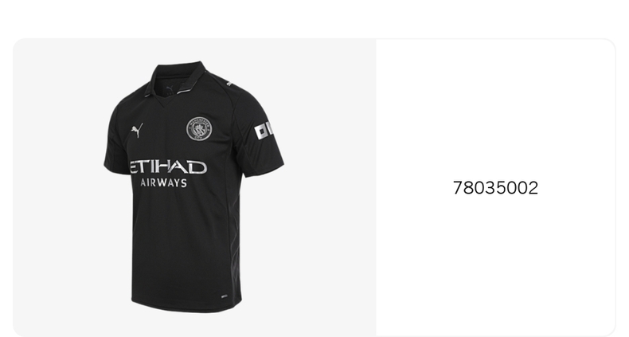Click the jersey collar

177,78
